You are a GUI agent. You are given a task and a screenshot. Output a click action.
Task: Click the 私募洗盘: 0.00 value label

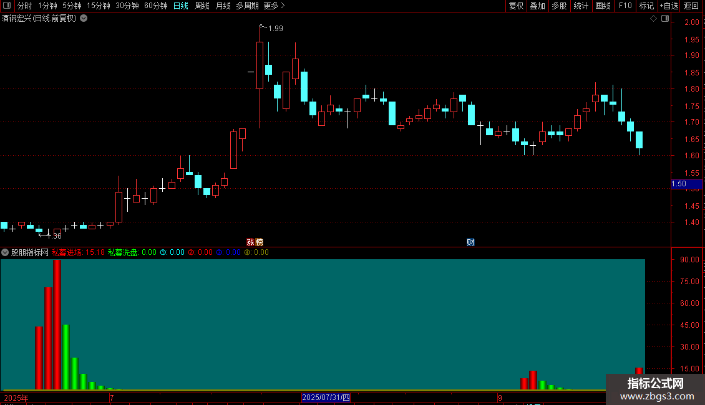132,252
